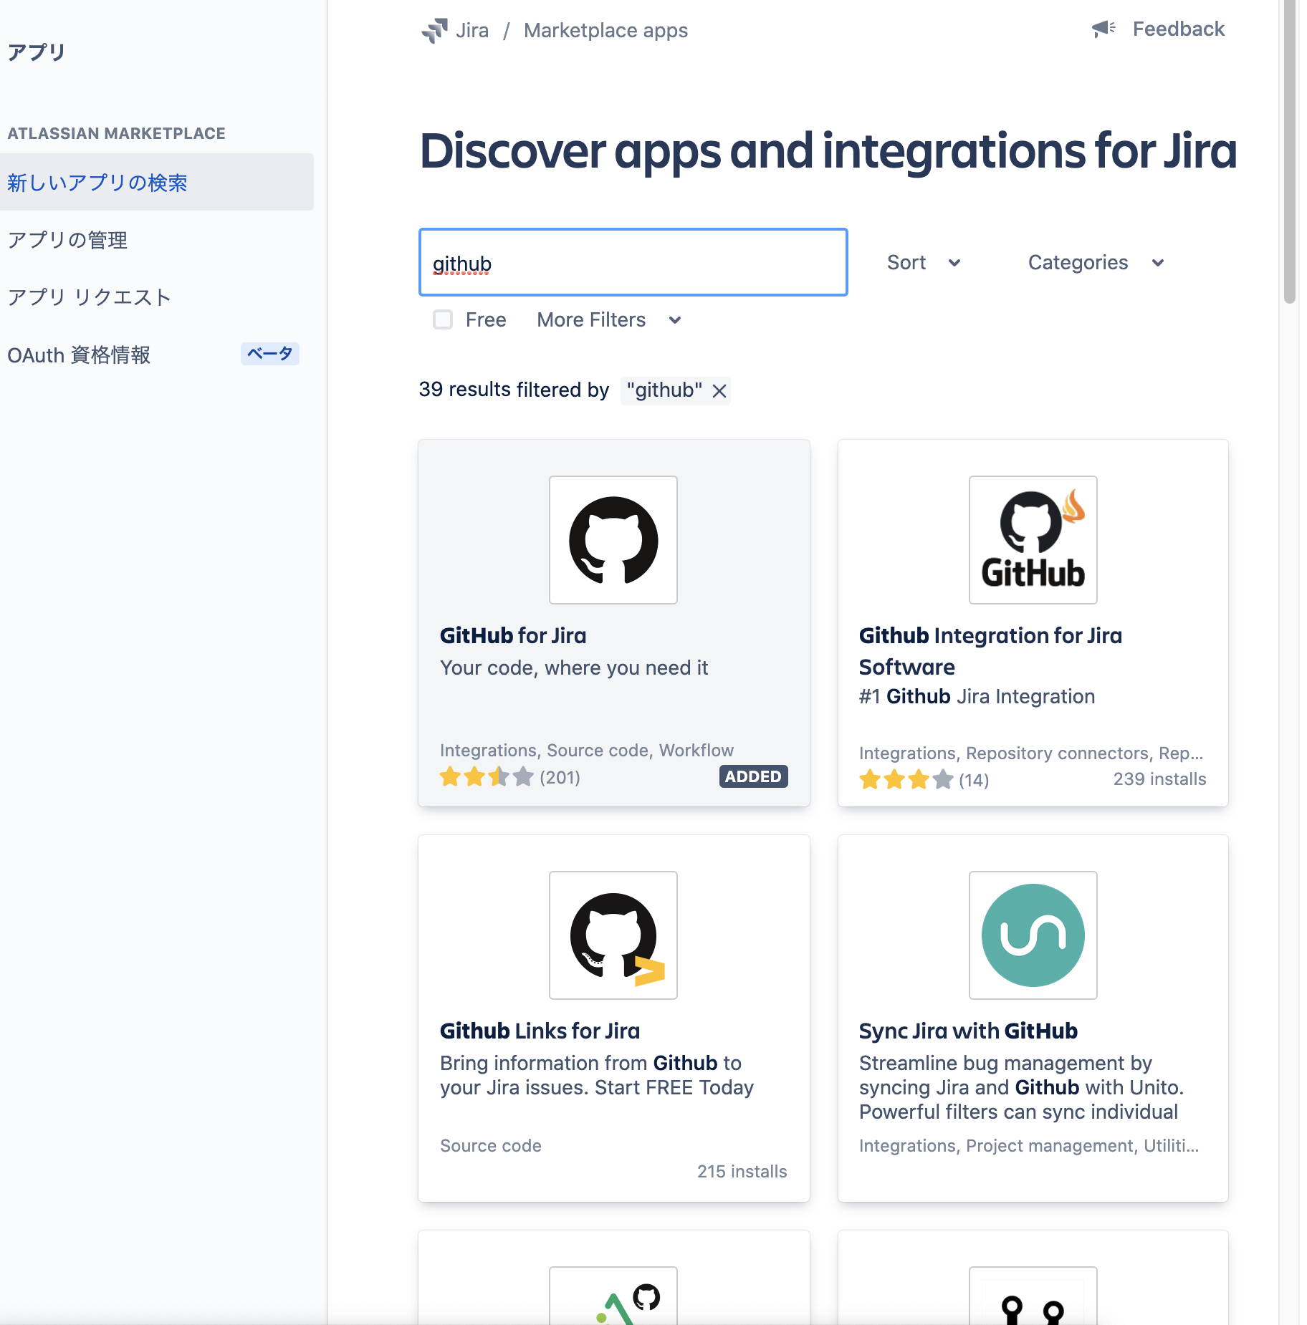Viewport: 1307px width, 1325px height.
Task: Click the Marketplace apps breadcrumb link
Action: click(x=605, y=30)
